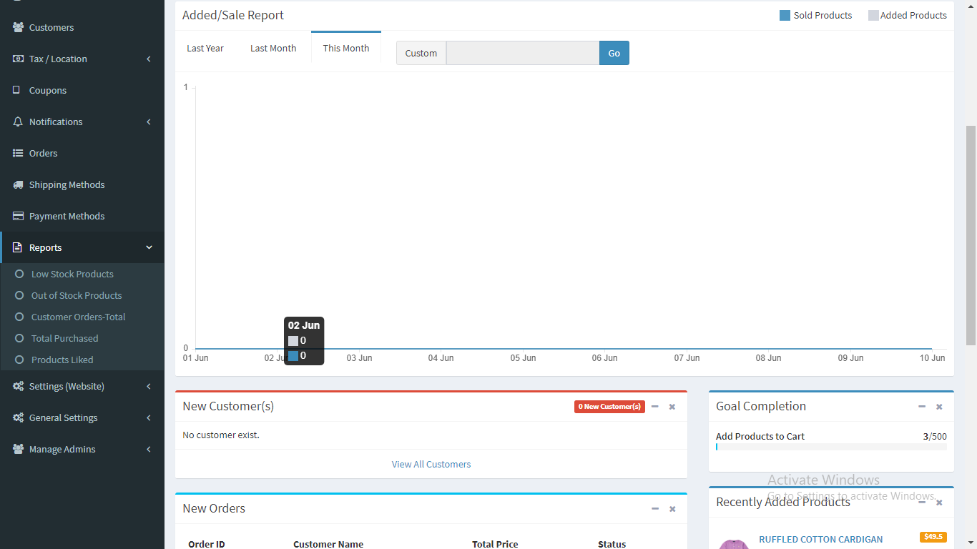This screenshot has height=549, width=977.
Task: Click the Customers users icon in sidebar
Action: pyautogui.click(x=18, y=27)
